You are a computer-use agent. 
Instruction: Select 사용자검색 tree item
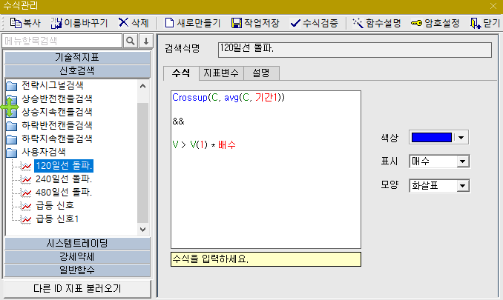[x=44, y=153]
